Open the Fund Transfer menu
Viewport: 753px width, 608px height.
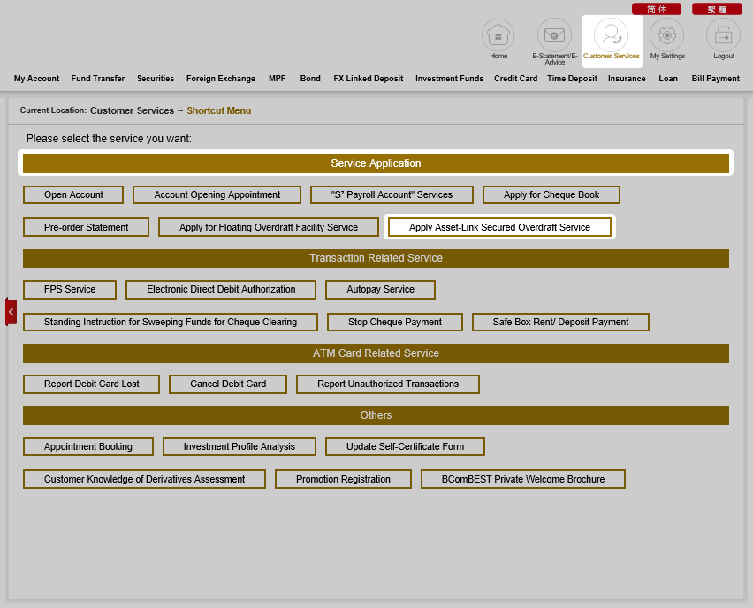point(97,79)
